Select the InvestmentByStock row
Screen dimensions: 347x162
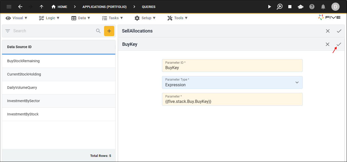click(59, 114)
